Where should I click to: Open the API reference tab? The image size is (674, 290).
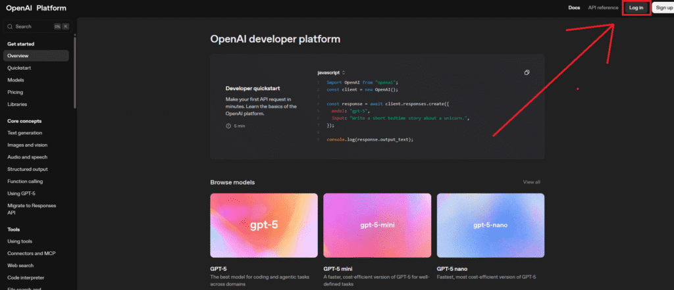pyautogui.click(x=603, y=8)
